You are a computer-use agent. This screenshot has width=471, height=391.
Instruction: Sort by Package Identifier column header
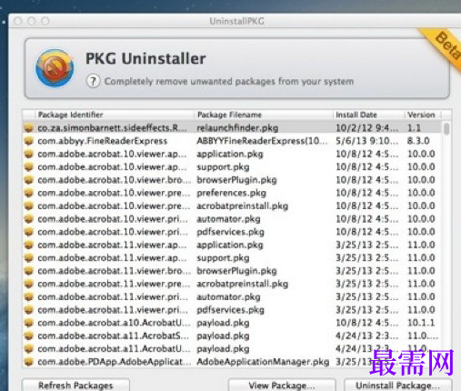(x=70, y=115)
